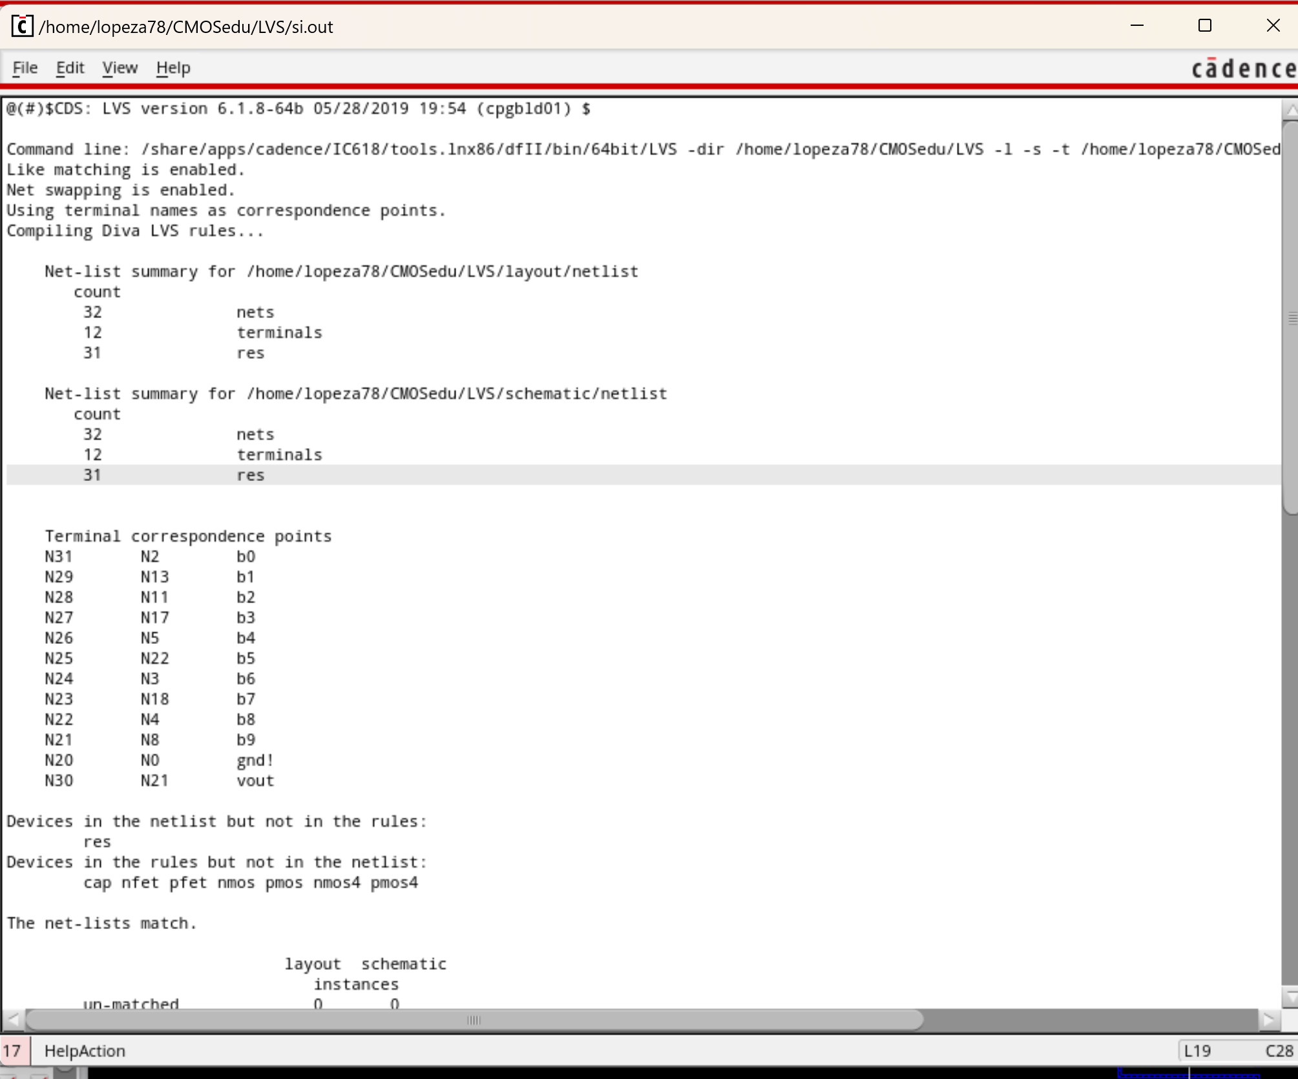Click the Cadence window icon in title bar
Image resolution: width=1298 pixels, height=1079 pixels.
(x=22, y=27)
